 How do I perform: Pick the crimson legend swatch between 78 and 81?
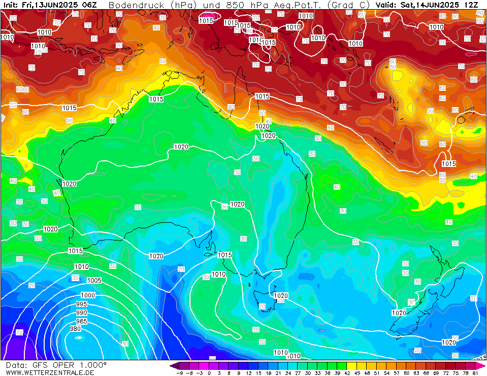(x=470, y=366)
